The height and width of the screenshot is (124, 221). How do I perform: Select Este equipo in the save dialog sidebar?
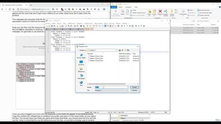(81, 76)
